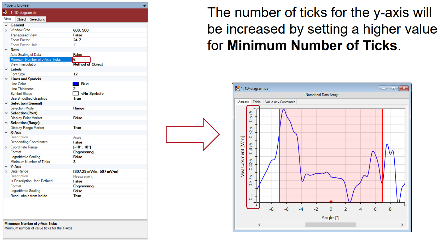This screenshot has width=441, height=240.
Task: Open the Selections tab in Property Browser
Action: [37, 19]
